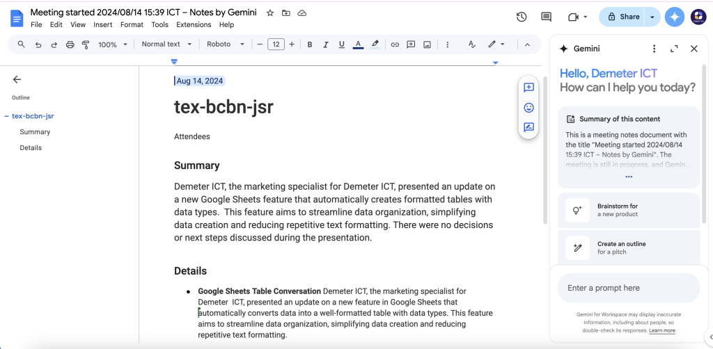The image size is (713, 349).
Task: Open the Google Docs home icon
Action: (17, 18)
